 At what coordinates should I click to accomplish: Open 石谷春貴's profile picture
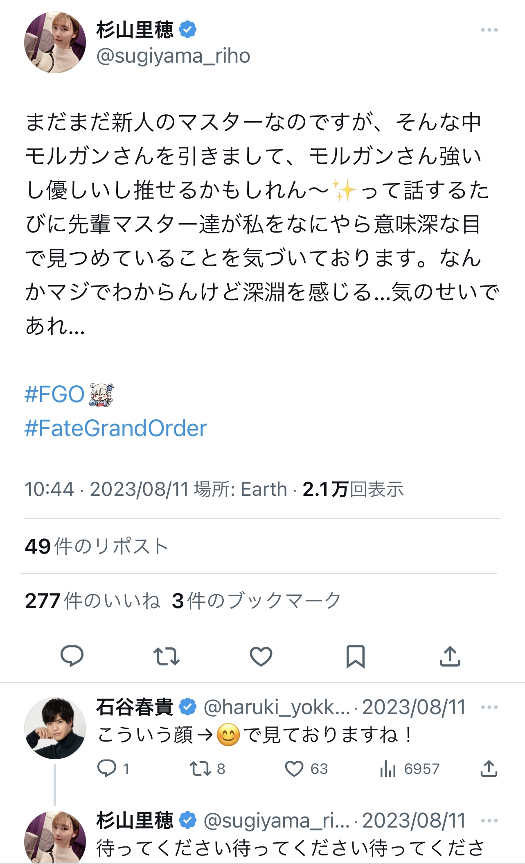click(55, 728)
